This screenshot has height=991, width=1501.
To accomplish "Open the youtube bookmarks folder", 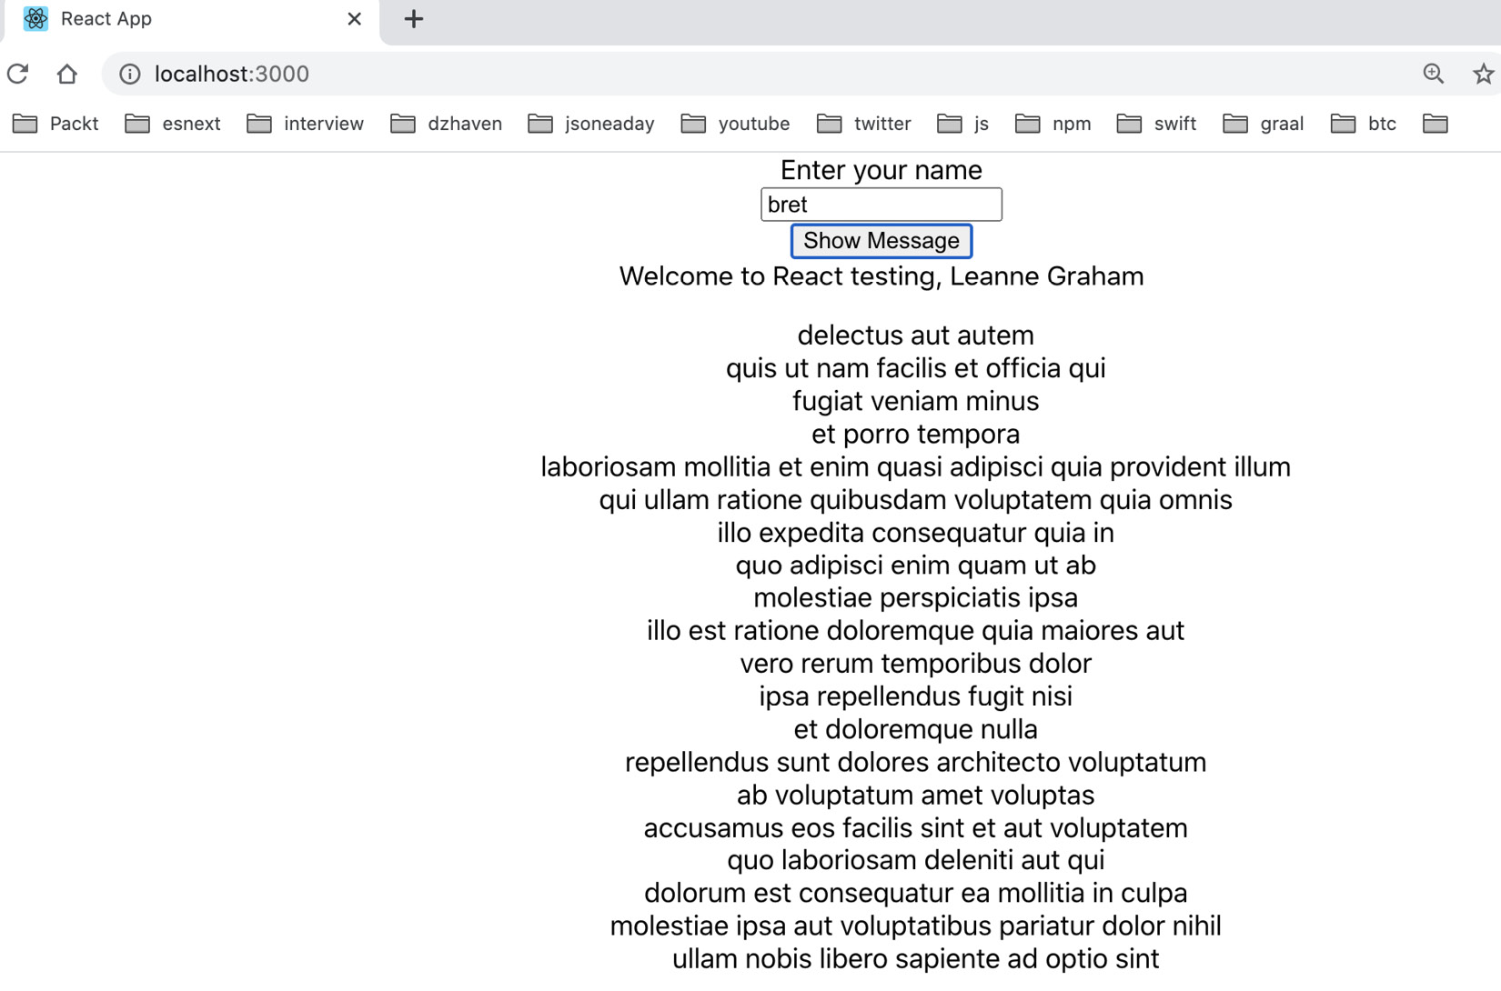I will [735, 124].
